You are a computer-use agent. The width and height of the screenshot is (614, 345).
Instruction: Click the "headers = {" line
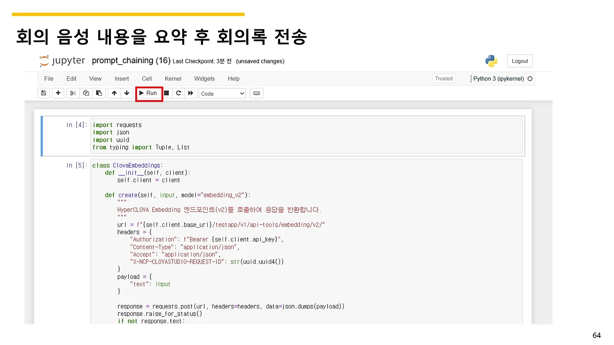tap(135, 232)
